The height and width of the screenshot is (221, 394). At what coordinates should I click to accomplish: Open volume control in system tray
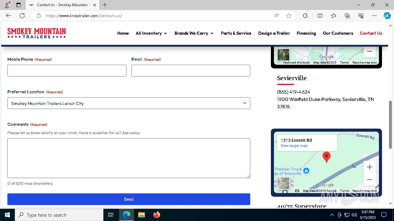354,215
